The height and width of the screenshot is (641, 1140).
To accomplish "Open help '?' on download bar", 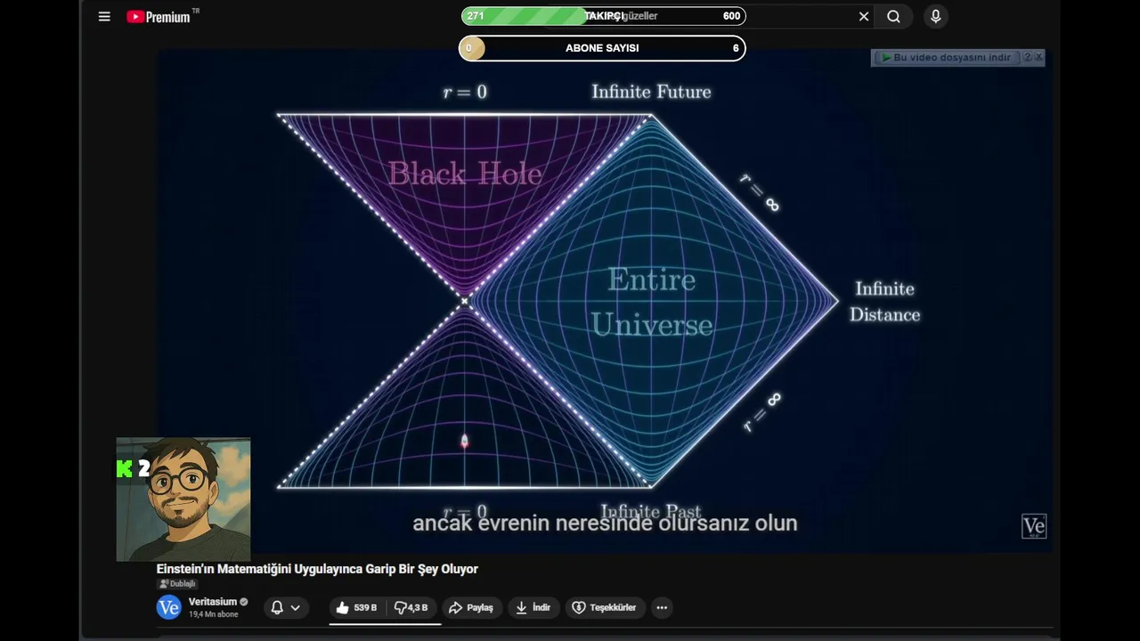I will 1027,57.
